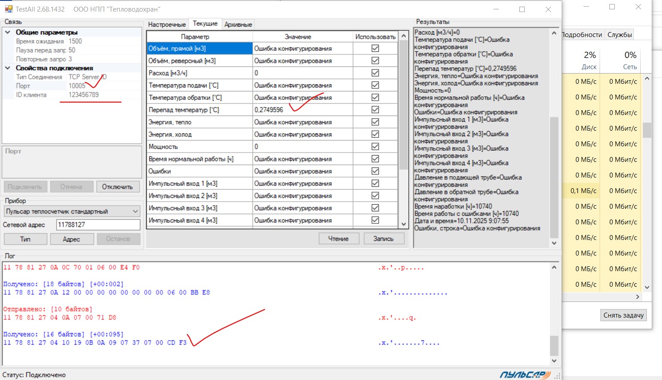Open the Архивные tab
Viewport: 662px width, 380px height.
coord(238,25)
